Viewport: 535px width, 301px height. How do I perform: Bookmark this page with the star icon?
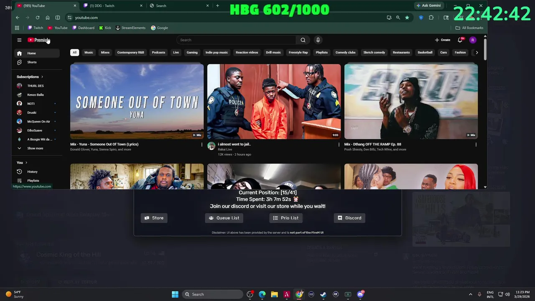point(407,18)
